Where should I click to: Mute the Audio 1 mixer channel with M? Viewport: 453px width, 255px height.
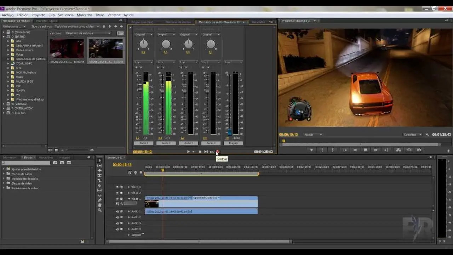pyautogui.click(x=136, y=67)
